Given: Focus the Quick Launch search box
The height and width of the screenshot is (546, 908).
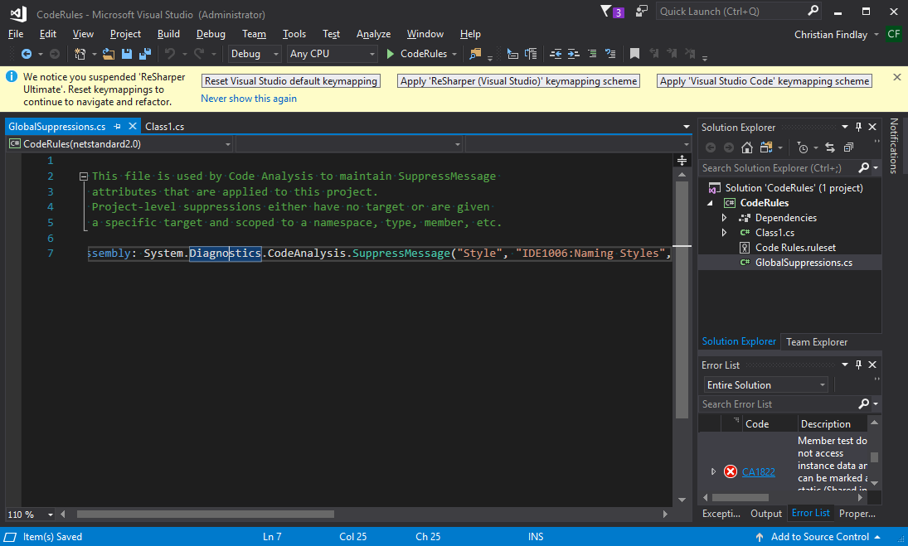Looking at the screenshot, I should [x=738, y=11].
